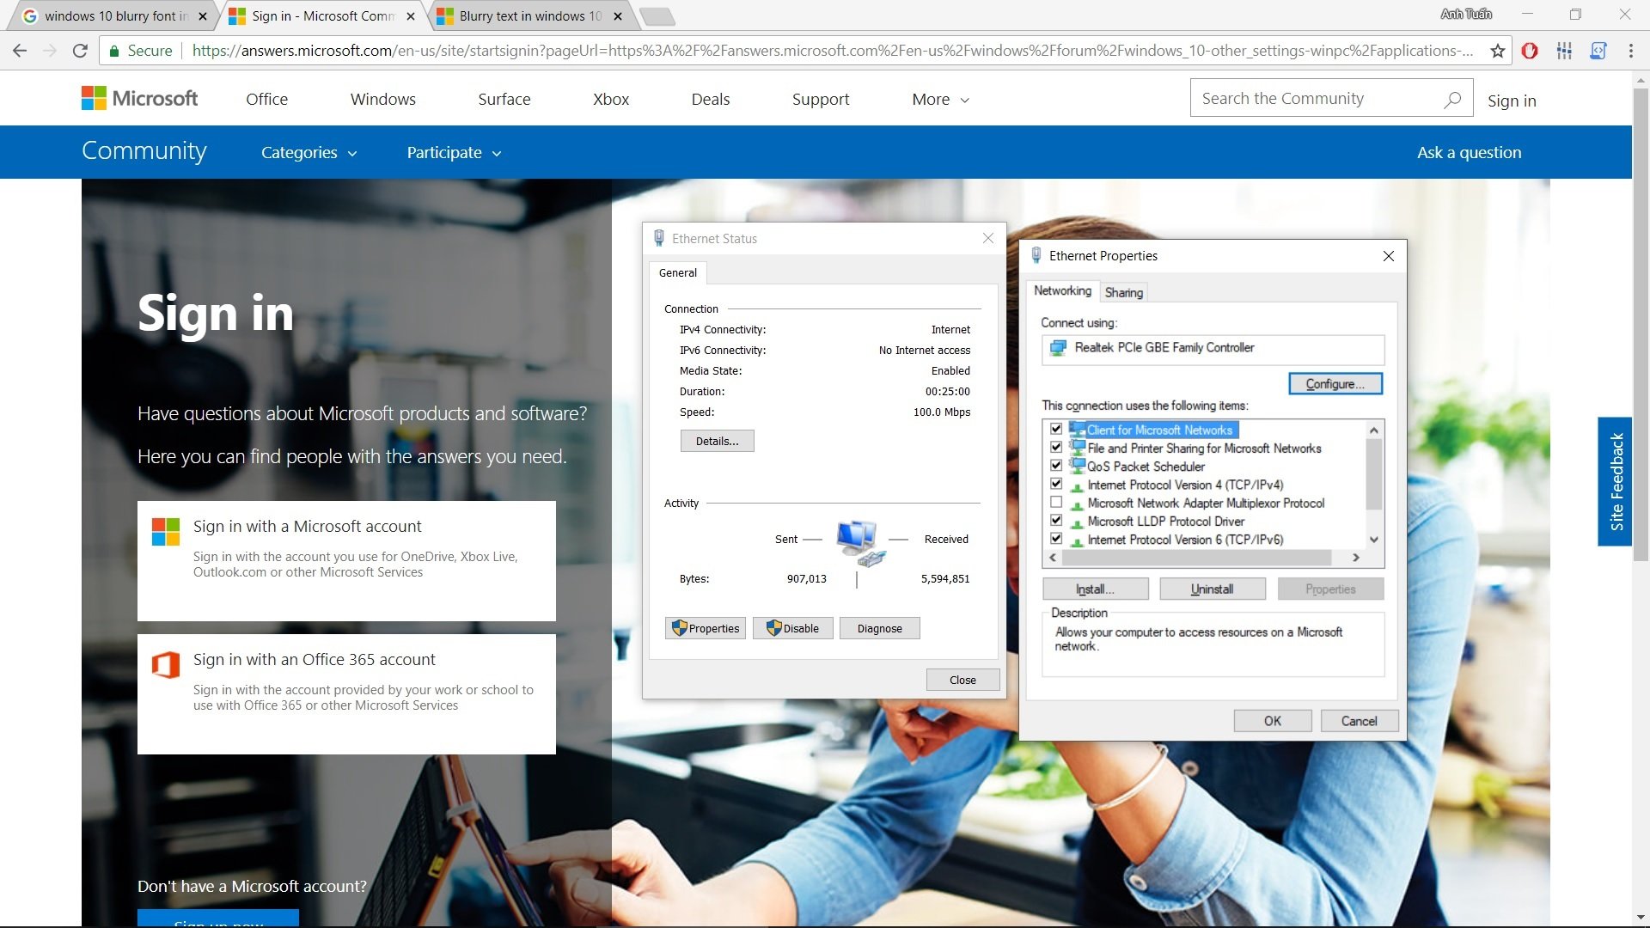Click the Ask a question link
Image resolution: width=1650 pixels, height=928 pixels.
[x=1469, y=153]
